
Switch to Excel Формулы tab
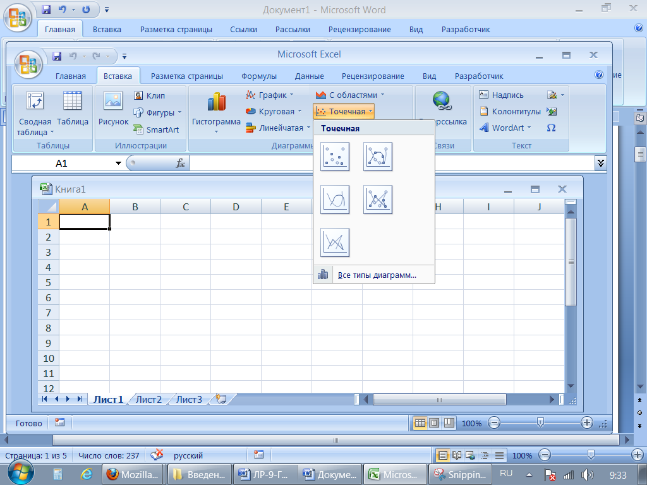258,76
